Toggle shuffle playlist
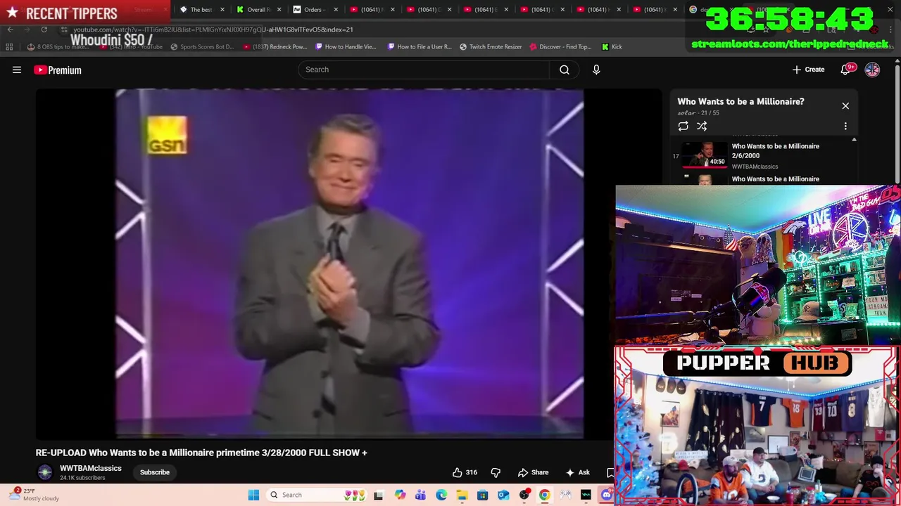Image resolution: width=901 pixels, height=506 pixels. 702,126
